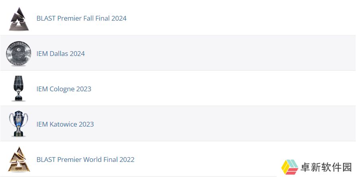Image resolution: width=356 pixels, height=177 pixels.
Task: Open the IEM Dallas 2024 link
Action: (x=60, y=54)
